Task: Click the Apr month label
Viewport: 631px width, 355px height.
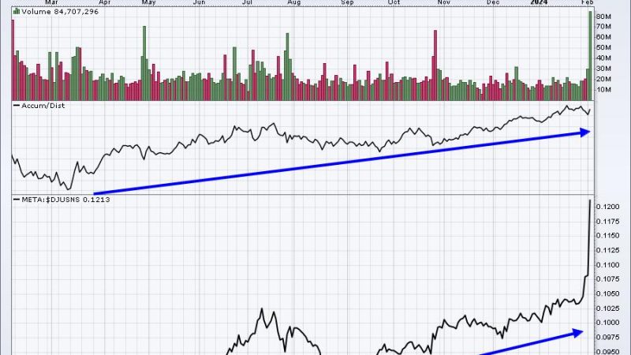Action: (x=104, y=2)
